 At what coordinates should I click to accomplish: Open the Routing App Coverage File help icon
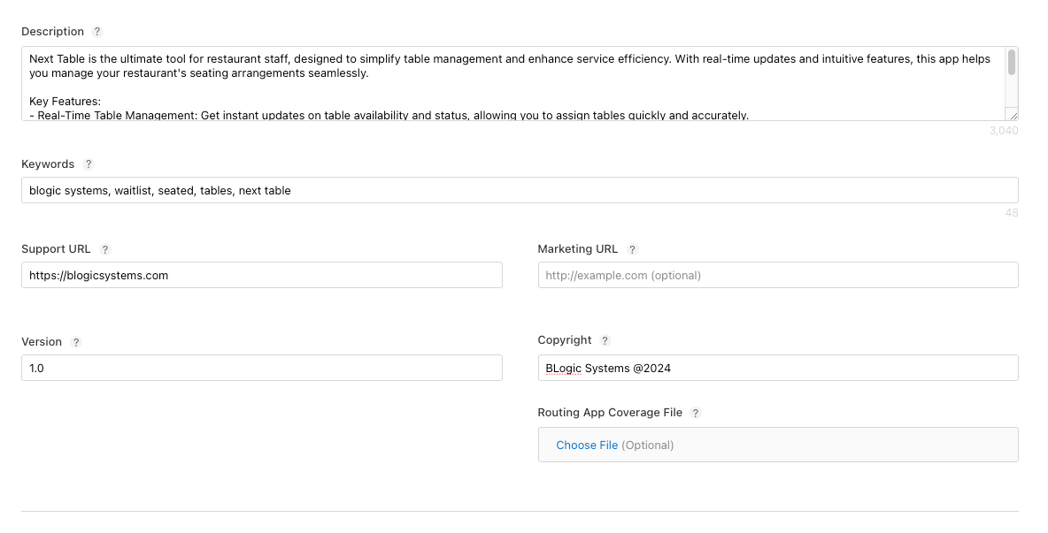696,413
